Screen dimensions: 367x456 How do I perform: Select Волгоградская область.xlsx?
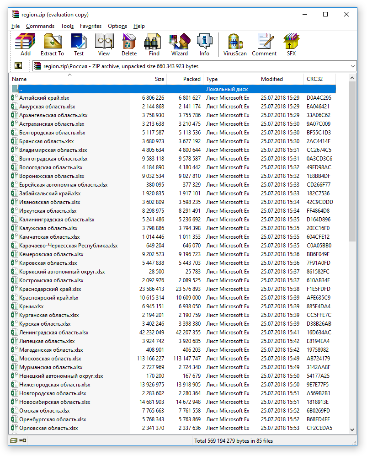click(x=173, y=159)
